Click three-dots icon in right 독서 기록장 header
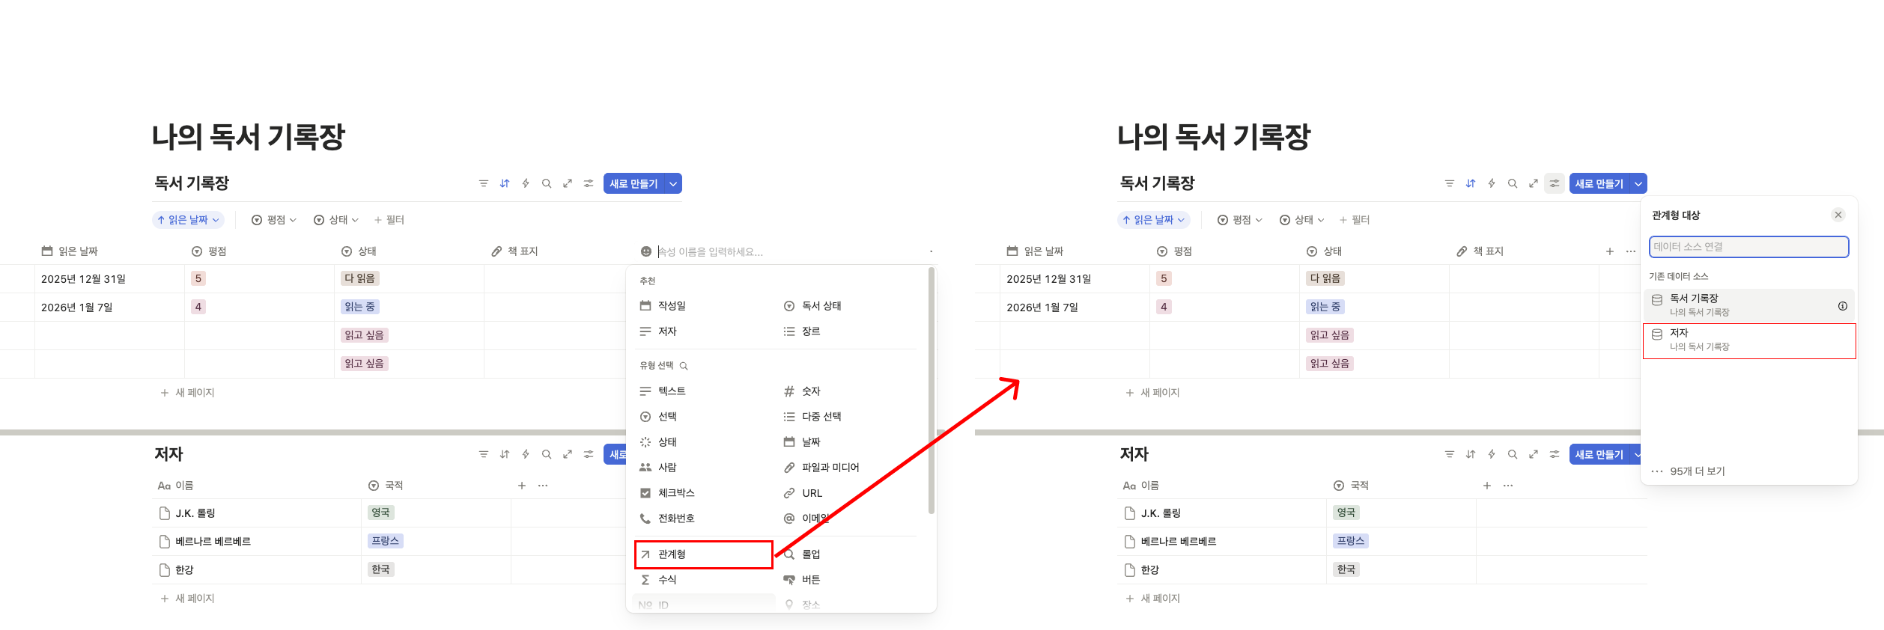 1631,251
